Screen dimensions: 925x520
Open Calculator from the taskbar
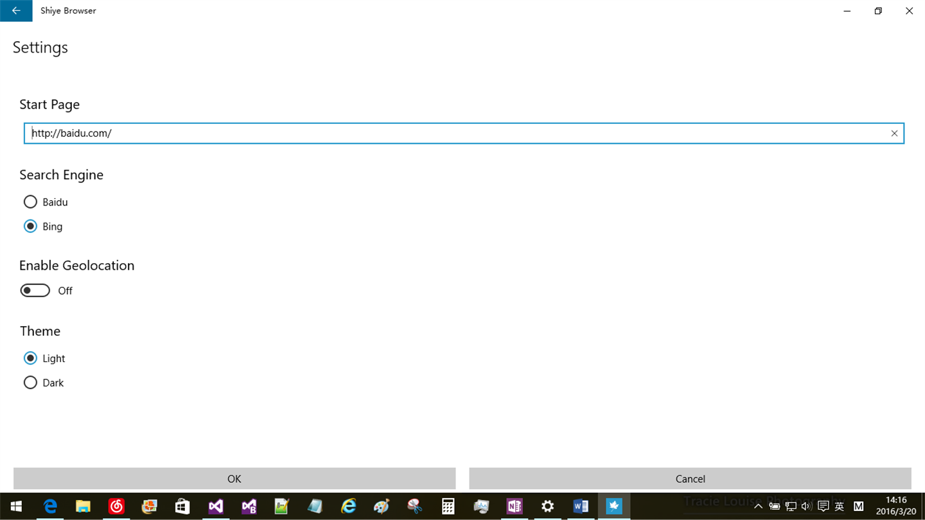tap(448, 507)
